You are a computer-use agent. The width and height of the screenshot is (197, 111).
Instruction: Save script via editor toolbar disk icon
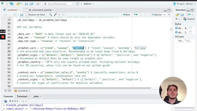click(x=22, y=14)
